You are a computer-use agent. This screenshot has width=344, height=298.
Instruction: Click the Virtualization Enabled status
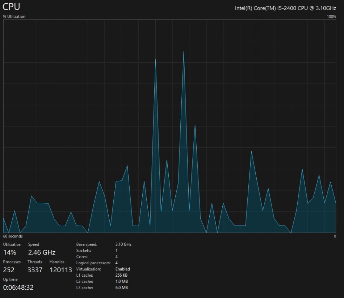(122, 269)
